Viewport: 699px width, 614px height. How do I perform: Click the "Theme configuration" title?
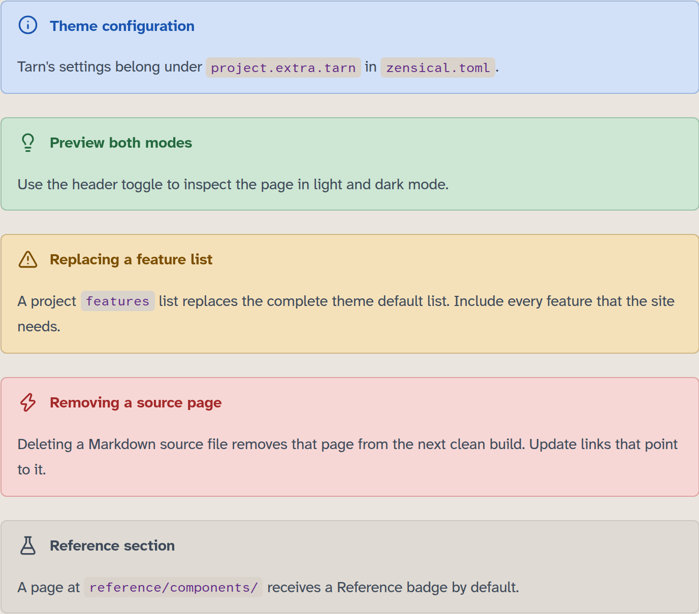click(x=122, y=26)
